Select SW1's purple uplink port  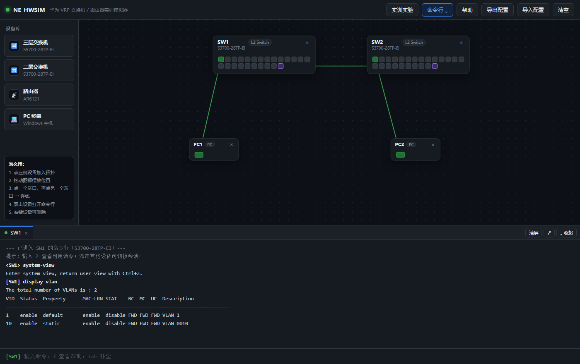coord(281,66)
